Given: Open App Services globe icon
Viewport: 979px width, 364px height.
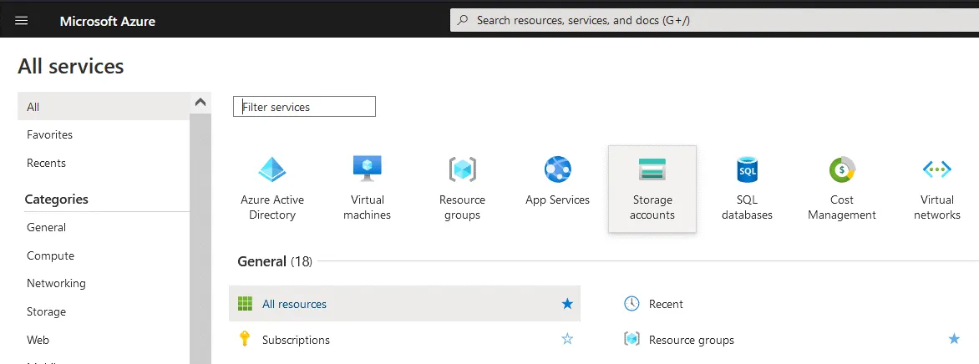Looking at the screenshot, I should [x=557, y=170].
